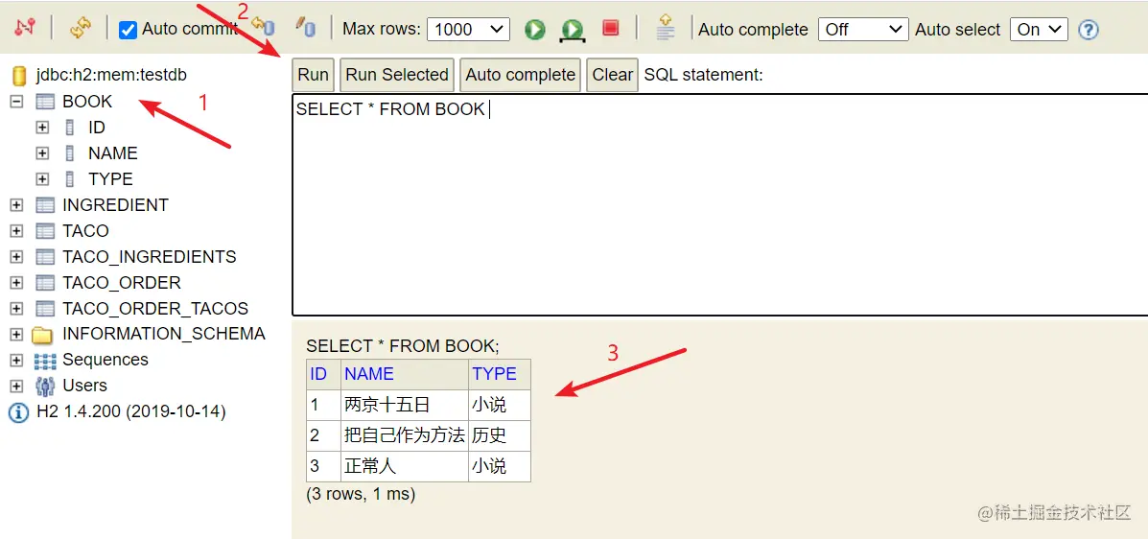Screen dimensions: 1148x539
Task: Click the INGREDIENT table icon
Action: [x=45, y=205]
